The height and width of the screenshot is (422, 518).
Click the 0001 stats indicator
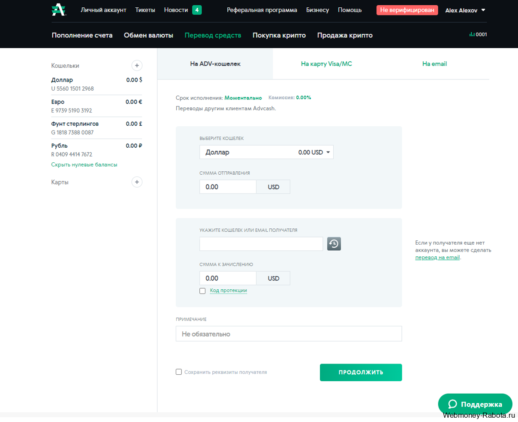[x=478, y=34]
